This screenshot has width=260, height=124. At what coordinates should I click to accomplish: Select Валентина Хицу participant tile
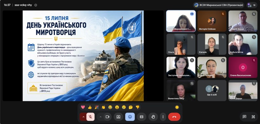pyautogui.click(x=181, y=90)
